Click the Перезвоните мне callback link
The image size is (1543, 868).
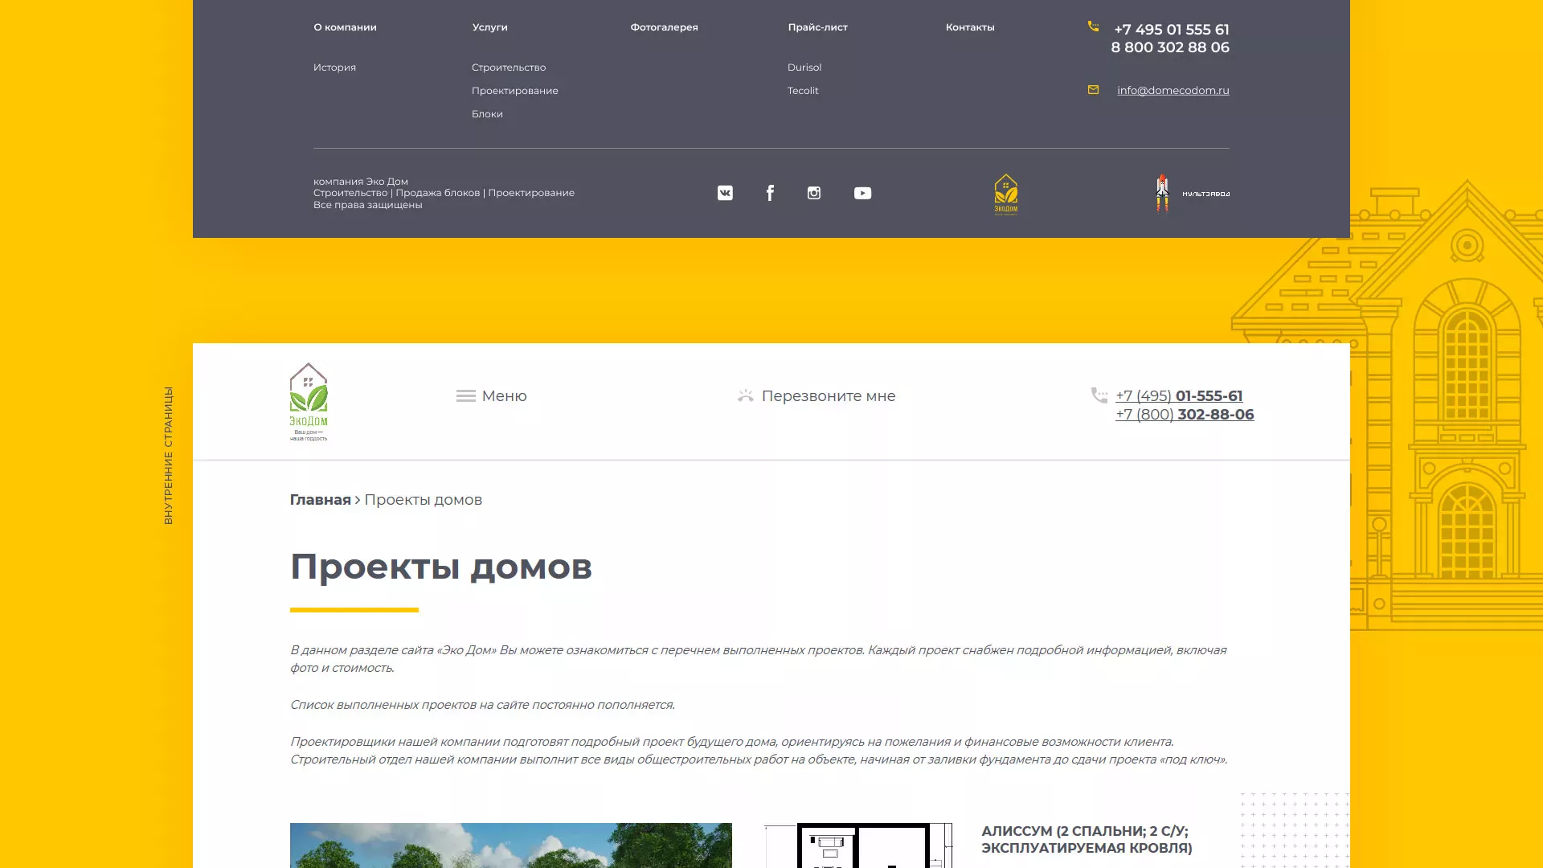[829, 395]
